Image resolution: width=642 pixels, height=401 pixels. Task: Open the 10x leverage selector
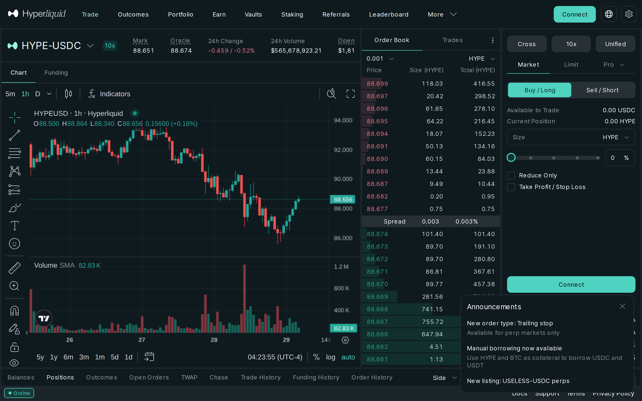point(571,44)
